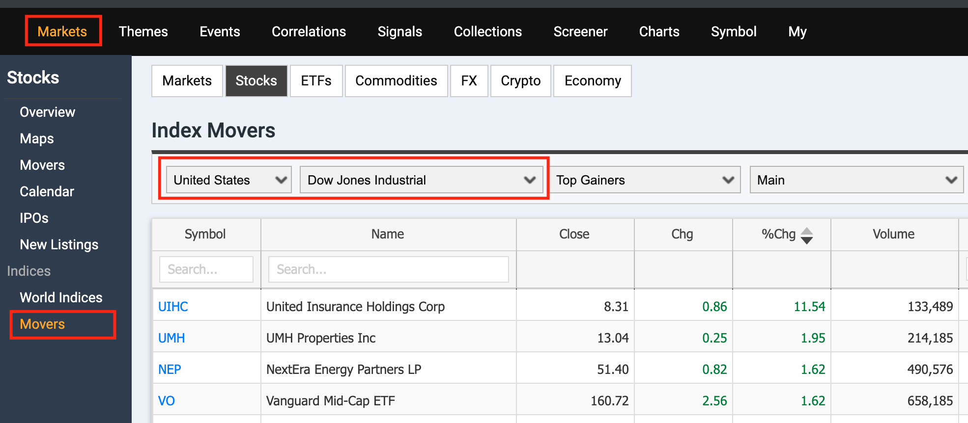Expand the Top Gainers dropdown

tap(645, 180)
